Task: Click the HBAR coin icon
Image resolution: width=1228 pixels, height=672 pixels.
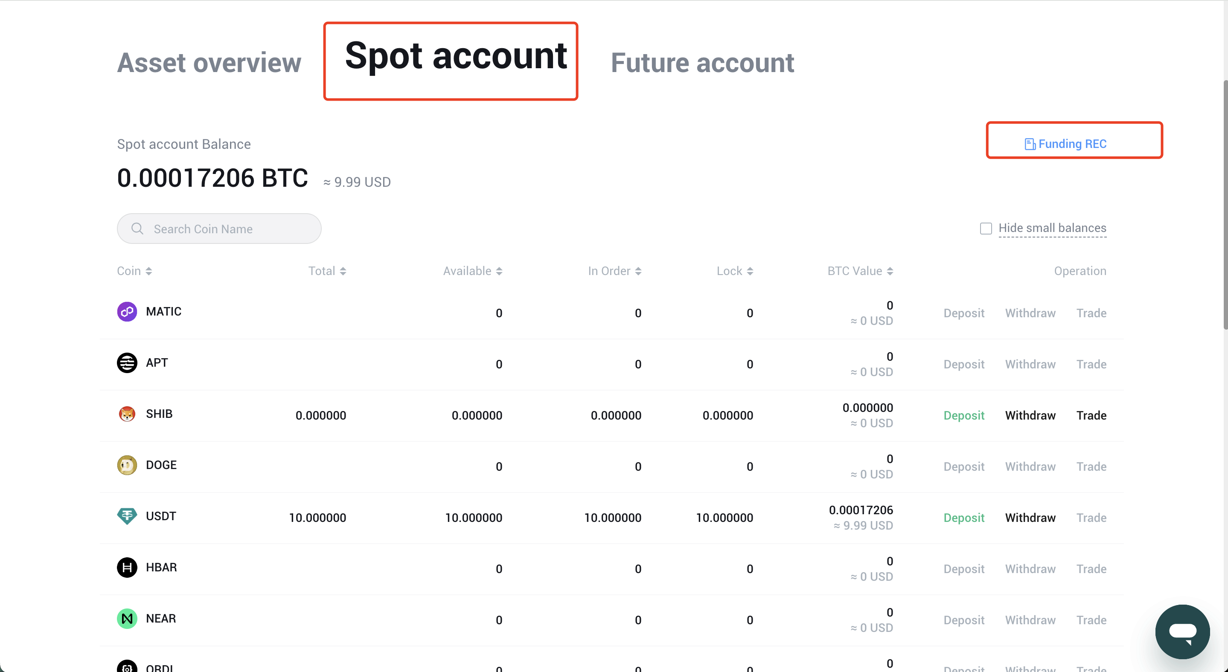Action: pyautogui.click(x=127, y=568)
